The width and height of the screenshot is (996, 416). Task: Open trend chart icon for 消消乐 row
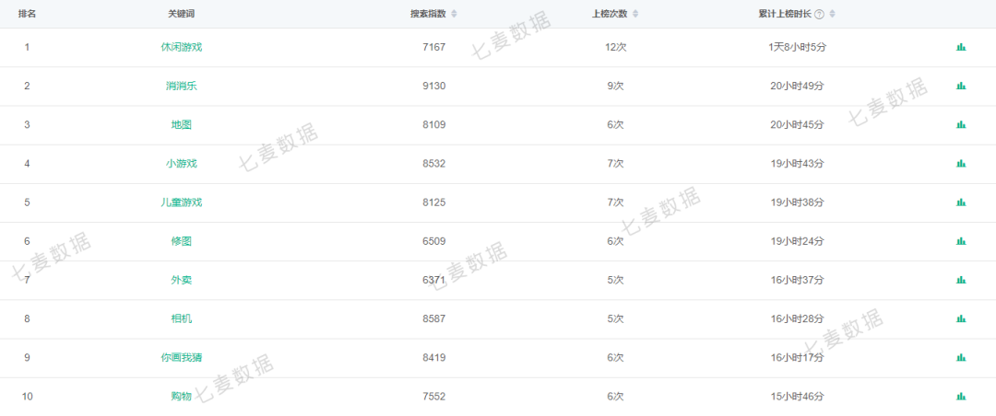(x=961, y=86)
